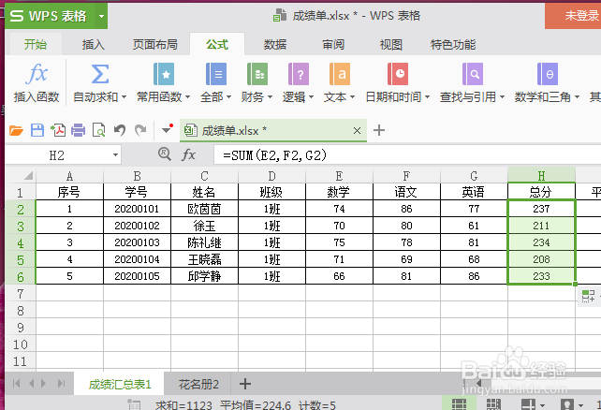The image size is (601, 410).
Task: Open the 数据 ribbon tab
Action: pos(275,44)
